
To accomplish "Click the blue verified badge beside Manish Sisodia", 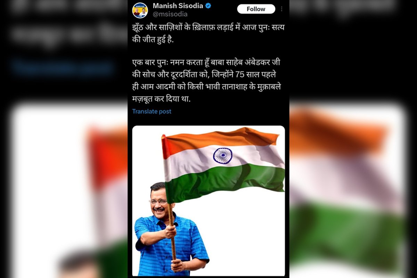I will pyautogui.click(x=208, y=6).
